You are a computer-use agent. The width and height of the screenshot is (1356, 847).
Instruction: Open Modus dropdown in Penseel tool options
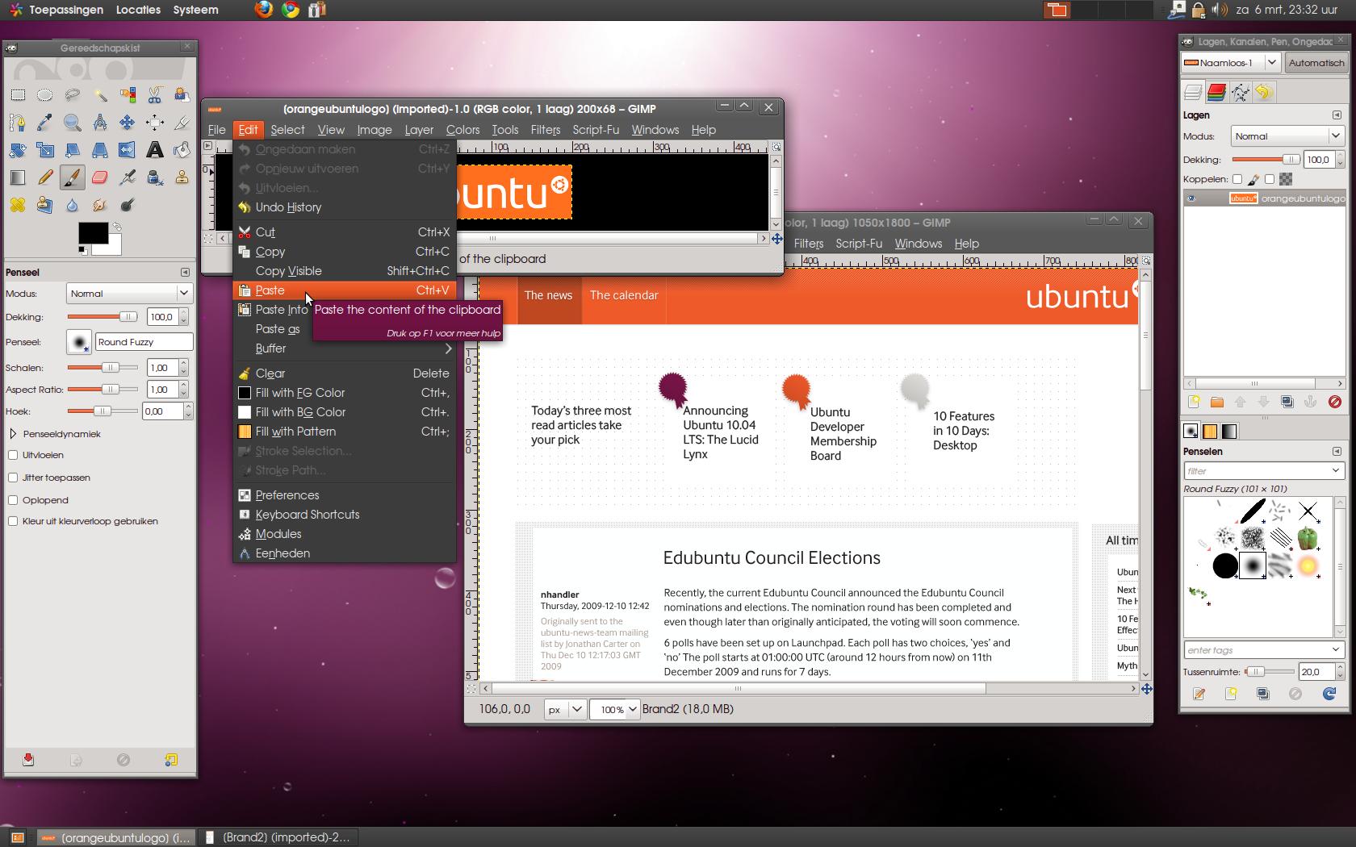[x=128, y=294]
